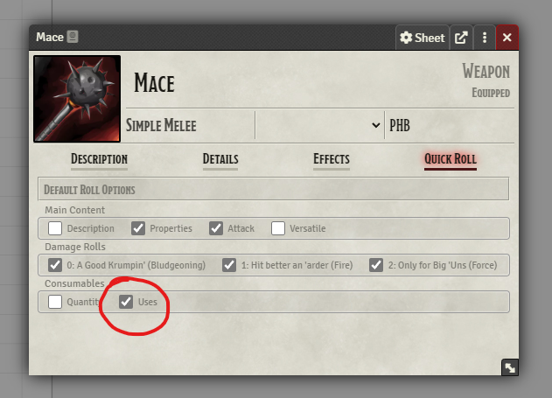Click the Mace item artwork image
This screenshot has height=398, width=552.
pos(77,99)
